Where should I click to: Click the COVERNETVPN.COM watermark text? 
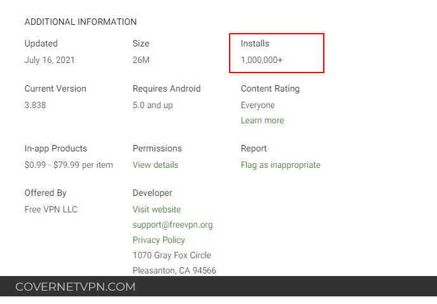point(75,287)
